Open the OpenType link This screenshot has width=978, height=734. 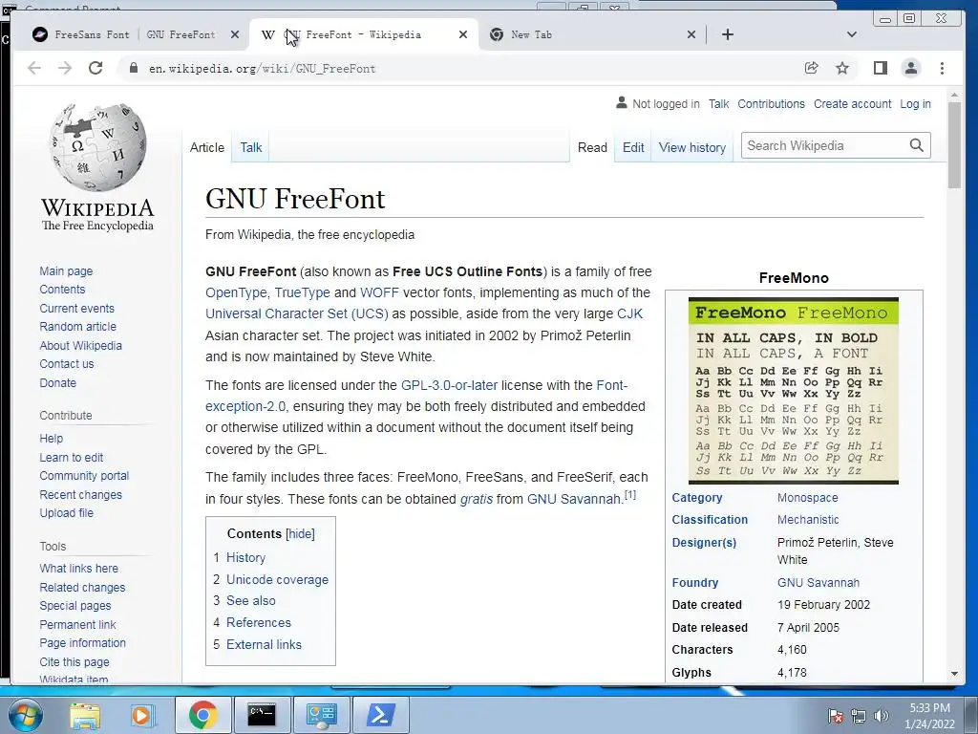coord(236,292)
